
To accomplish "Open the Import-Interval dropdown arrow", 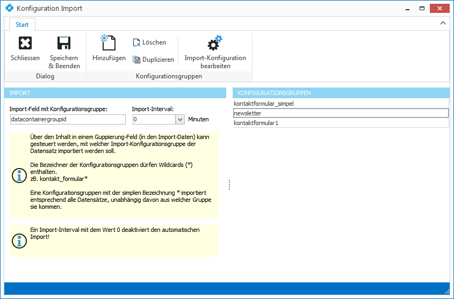I will pos(180,119).
